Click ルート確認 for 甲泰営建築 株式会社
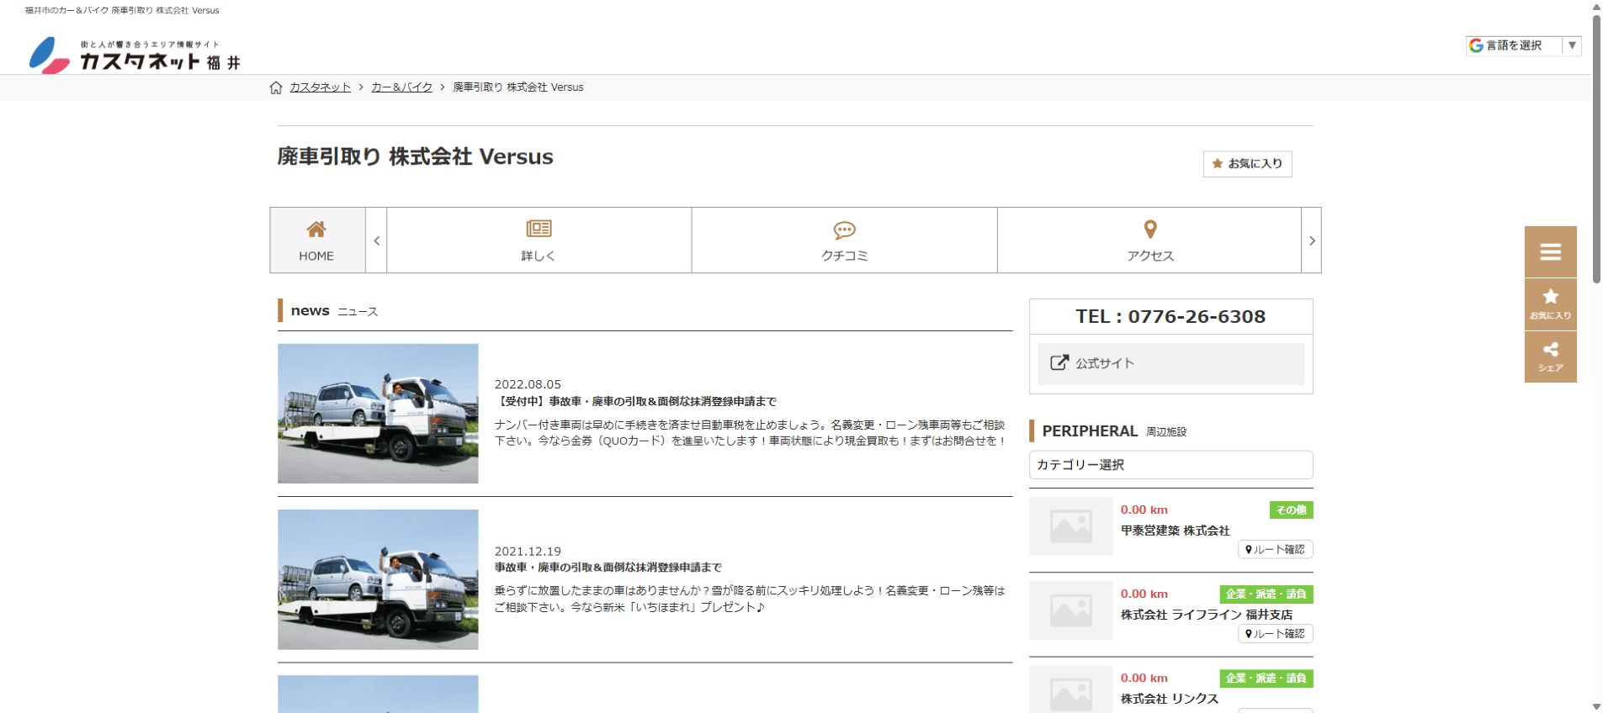1603x713 pixels. [1275, 550]
